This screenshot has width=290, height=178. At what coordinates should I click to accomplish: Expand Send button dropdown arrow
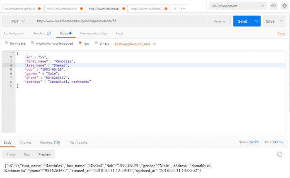tap(256, 21)
